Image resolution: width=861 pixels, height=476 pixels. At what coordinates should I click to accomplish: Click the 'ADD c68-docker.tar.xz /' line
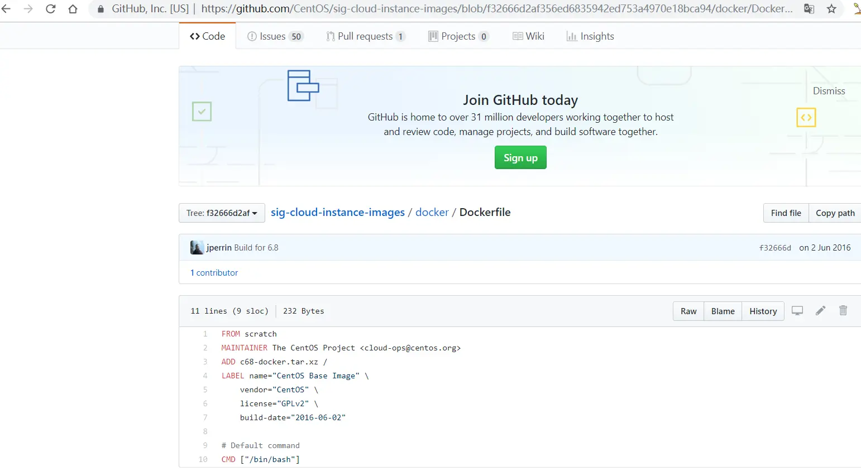[x=274, y=362]
